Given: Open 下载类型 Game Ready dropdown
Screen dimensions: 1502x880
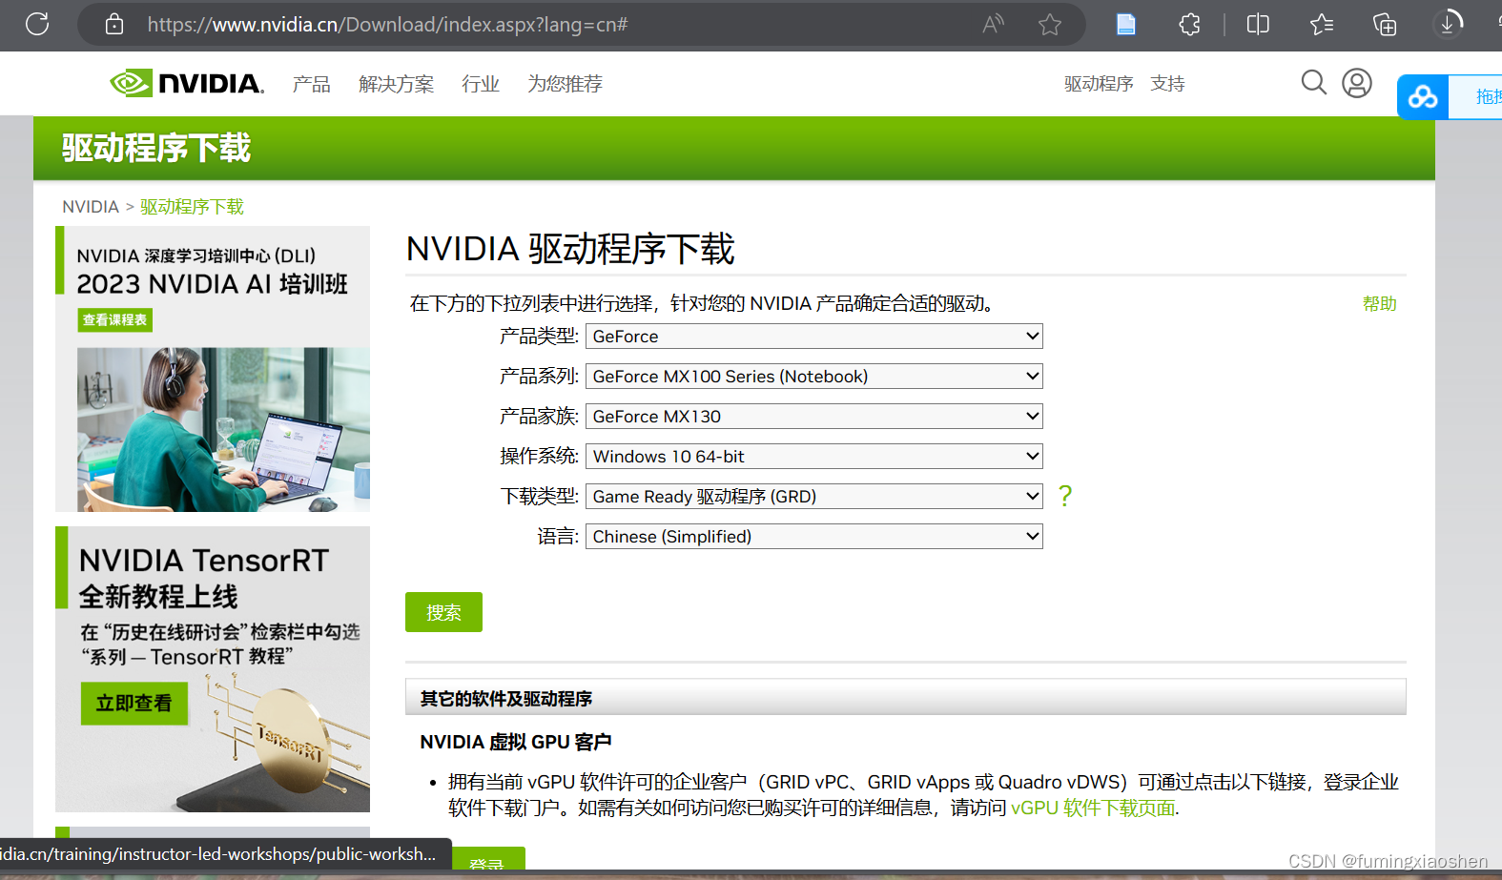Looking at the screenshot, I should pos(814,496).
